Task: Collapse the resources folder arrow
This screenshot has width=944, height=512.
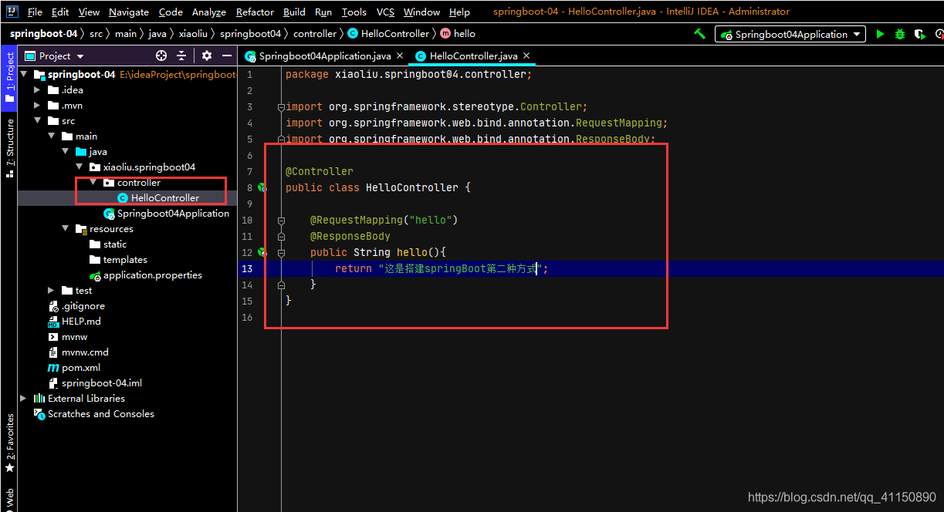Action: [66, 229]
